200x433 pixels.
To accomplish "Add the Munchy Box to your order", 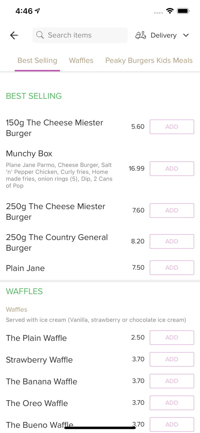I will click(x=172, y=169).
